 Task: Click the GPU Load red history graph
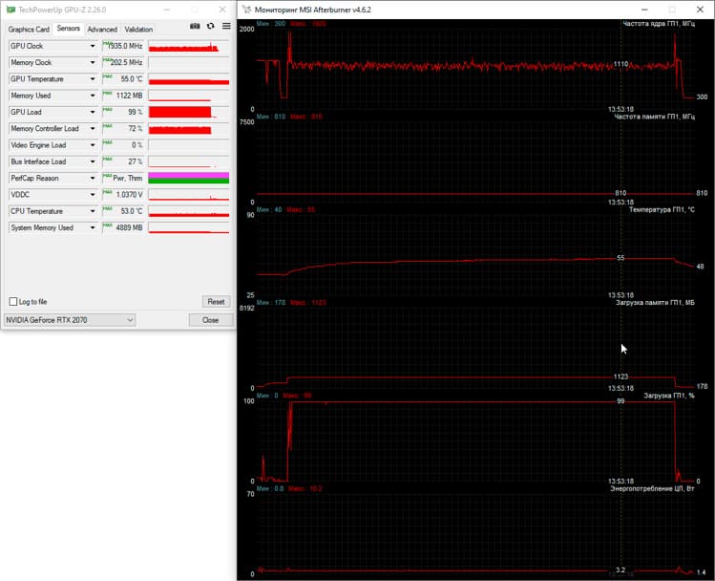point(189,112)
